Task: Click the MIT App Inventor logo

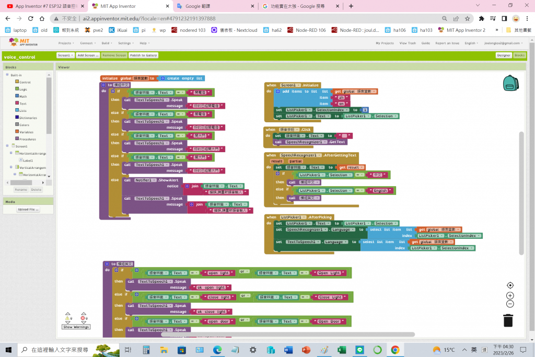Action: [x=23, y=42]
